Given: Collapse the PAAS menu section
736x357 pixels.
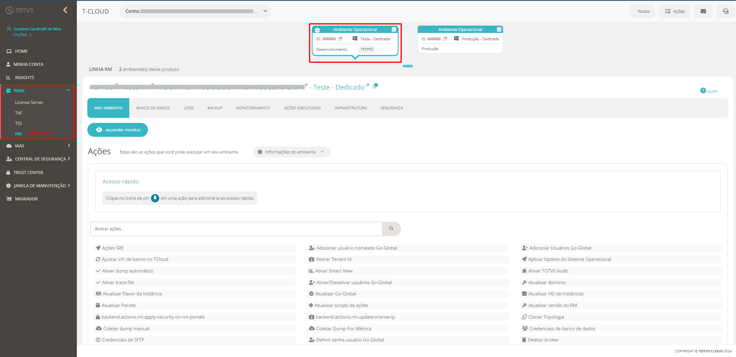Looking at the screenshot, I should tap(38, 91).
